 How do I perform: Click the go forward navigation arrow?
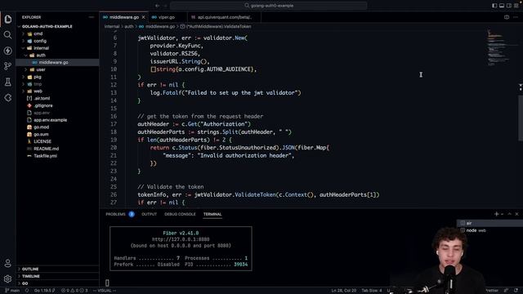165,6
